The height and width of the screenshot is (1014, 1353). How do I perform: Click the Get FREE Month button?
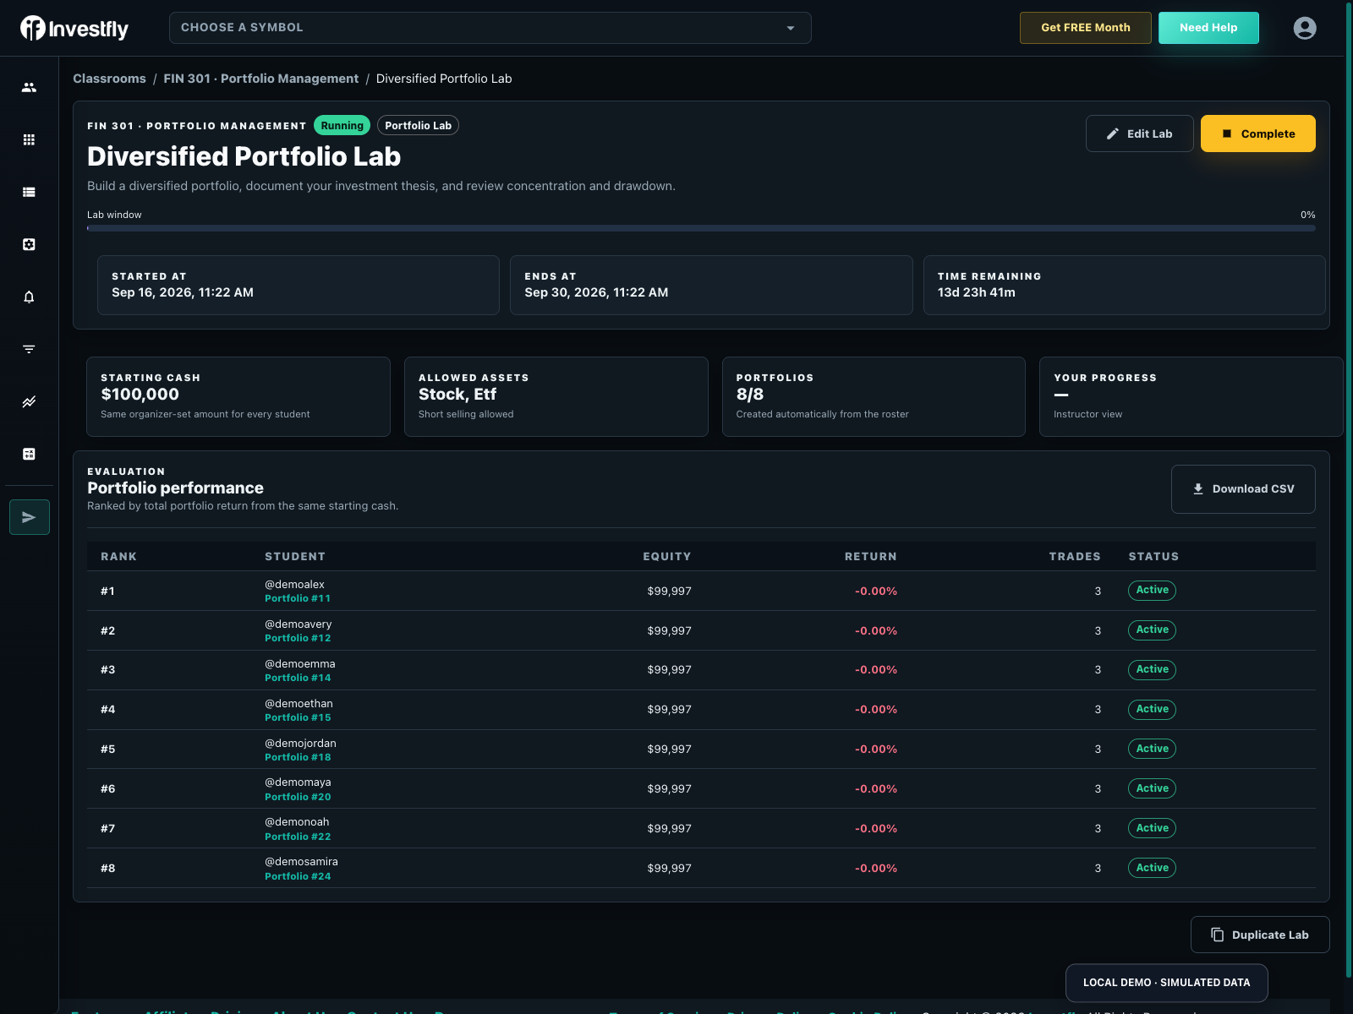1086,28
